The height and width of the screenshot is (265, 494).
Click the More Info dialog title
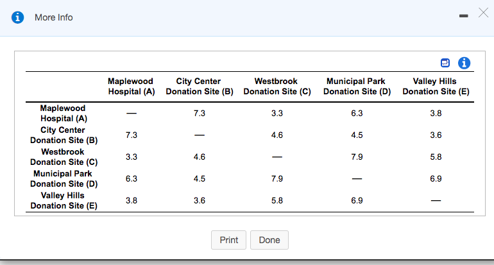53,17
